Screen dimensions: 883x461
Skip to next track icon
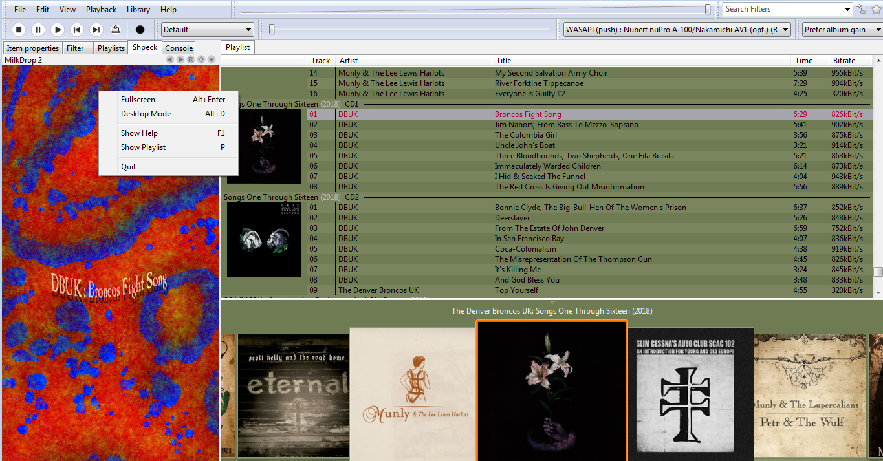96,29
